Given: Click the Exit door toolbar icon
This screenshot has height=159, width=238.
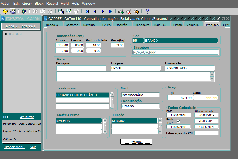Looking at the screenshot, I should click(x=24, y=11).
